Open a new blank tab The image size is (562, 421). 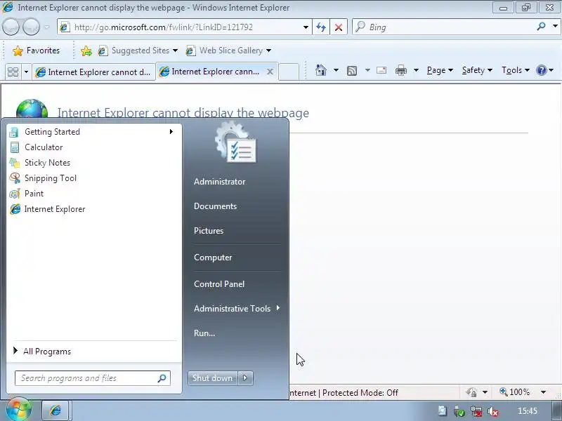[289, 72]
